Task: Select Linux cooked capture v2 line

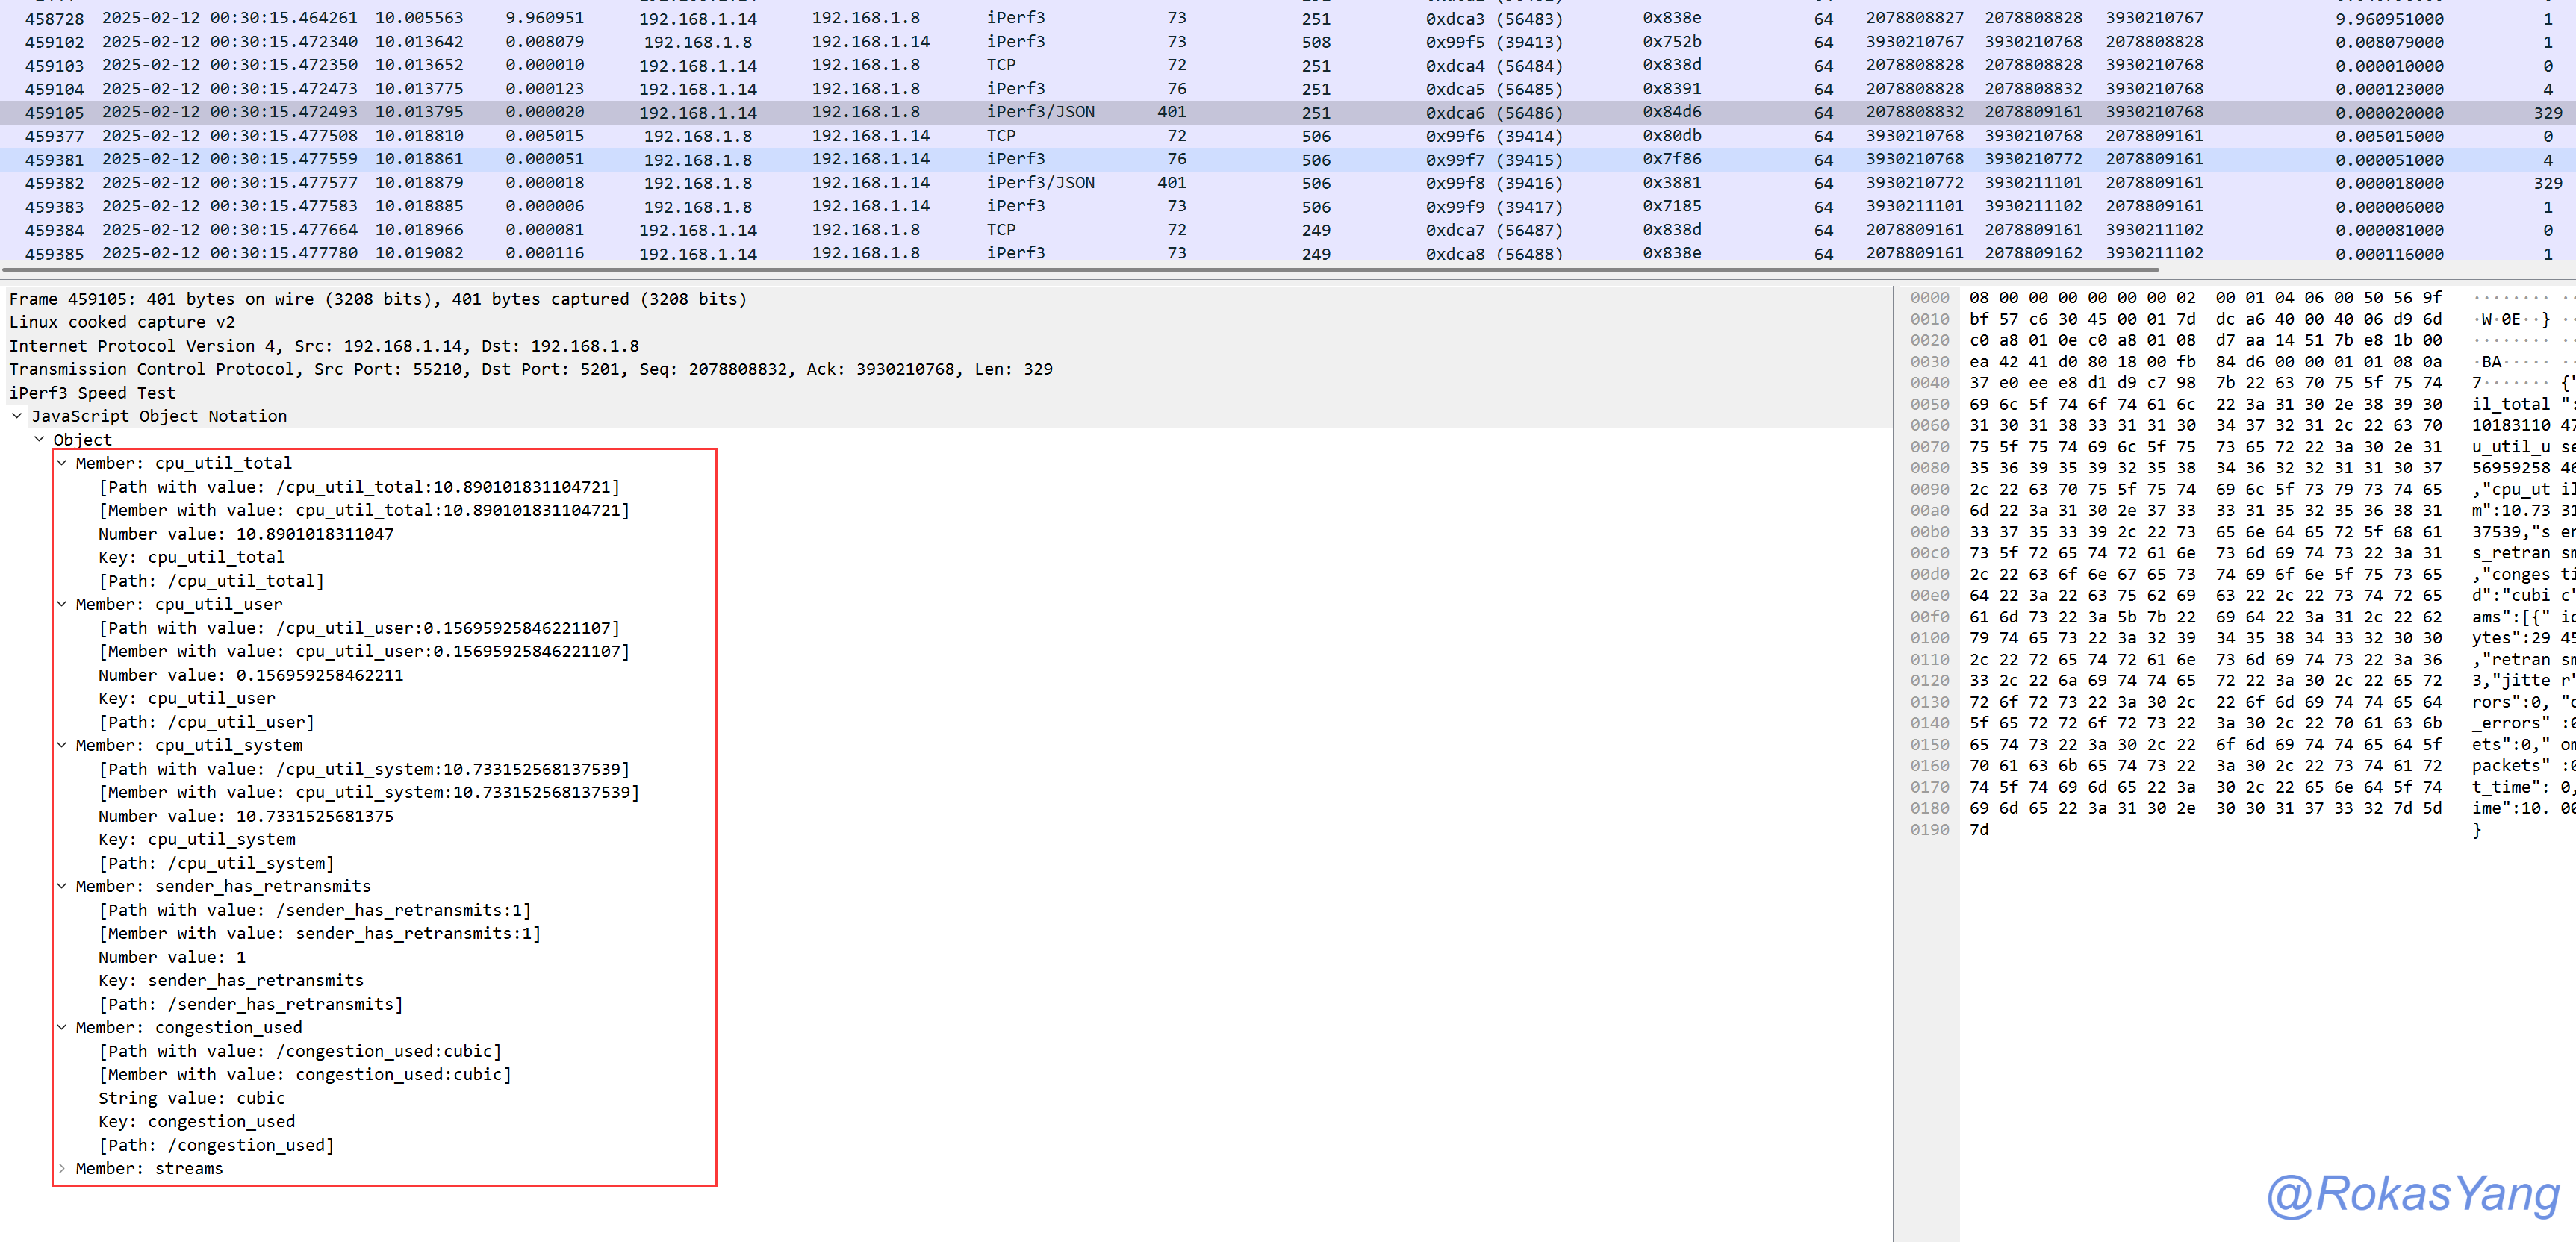Action: [x=122, y=322]
